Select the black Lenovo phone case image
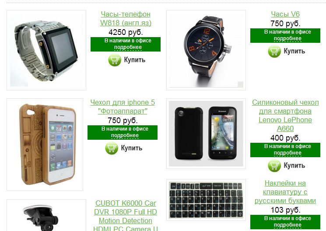326x231 pixels. tap(206, 134)
